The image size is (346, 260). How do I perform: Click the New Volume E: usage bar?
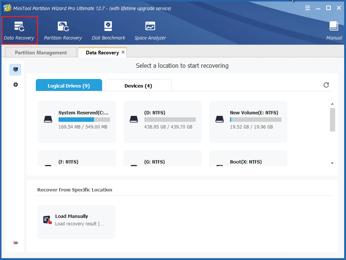point(256,120)
